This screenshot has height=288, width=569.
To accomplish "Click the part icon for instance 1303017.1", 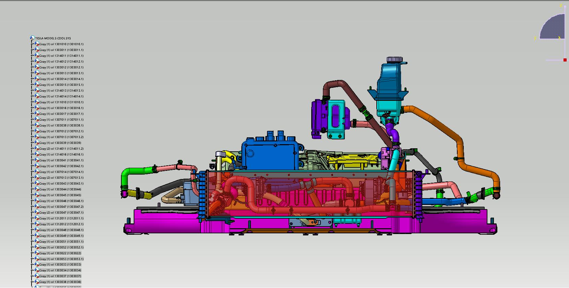I will (37, 113).
